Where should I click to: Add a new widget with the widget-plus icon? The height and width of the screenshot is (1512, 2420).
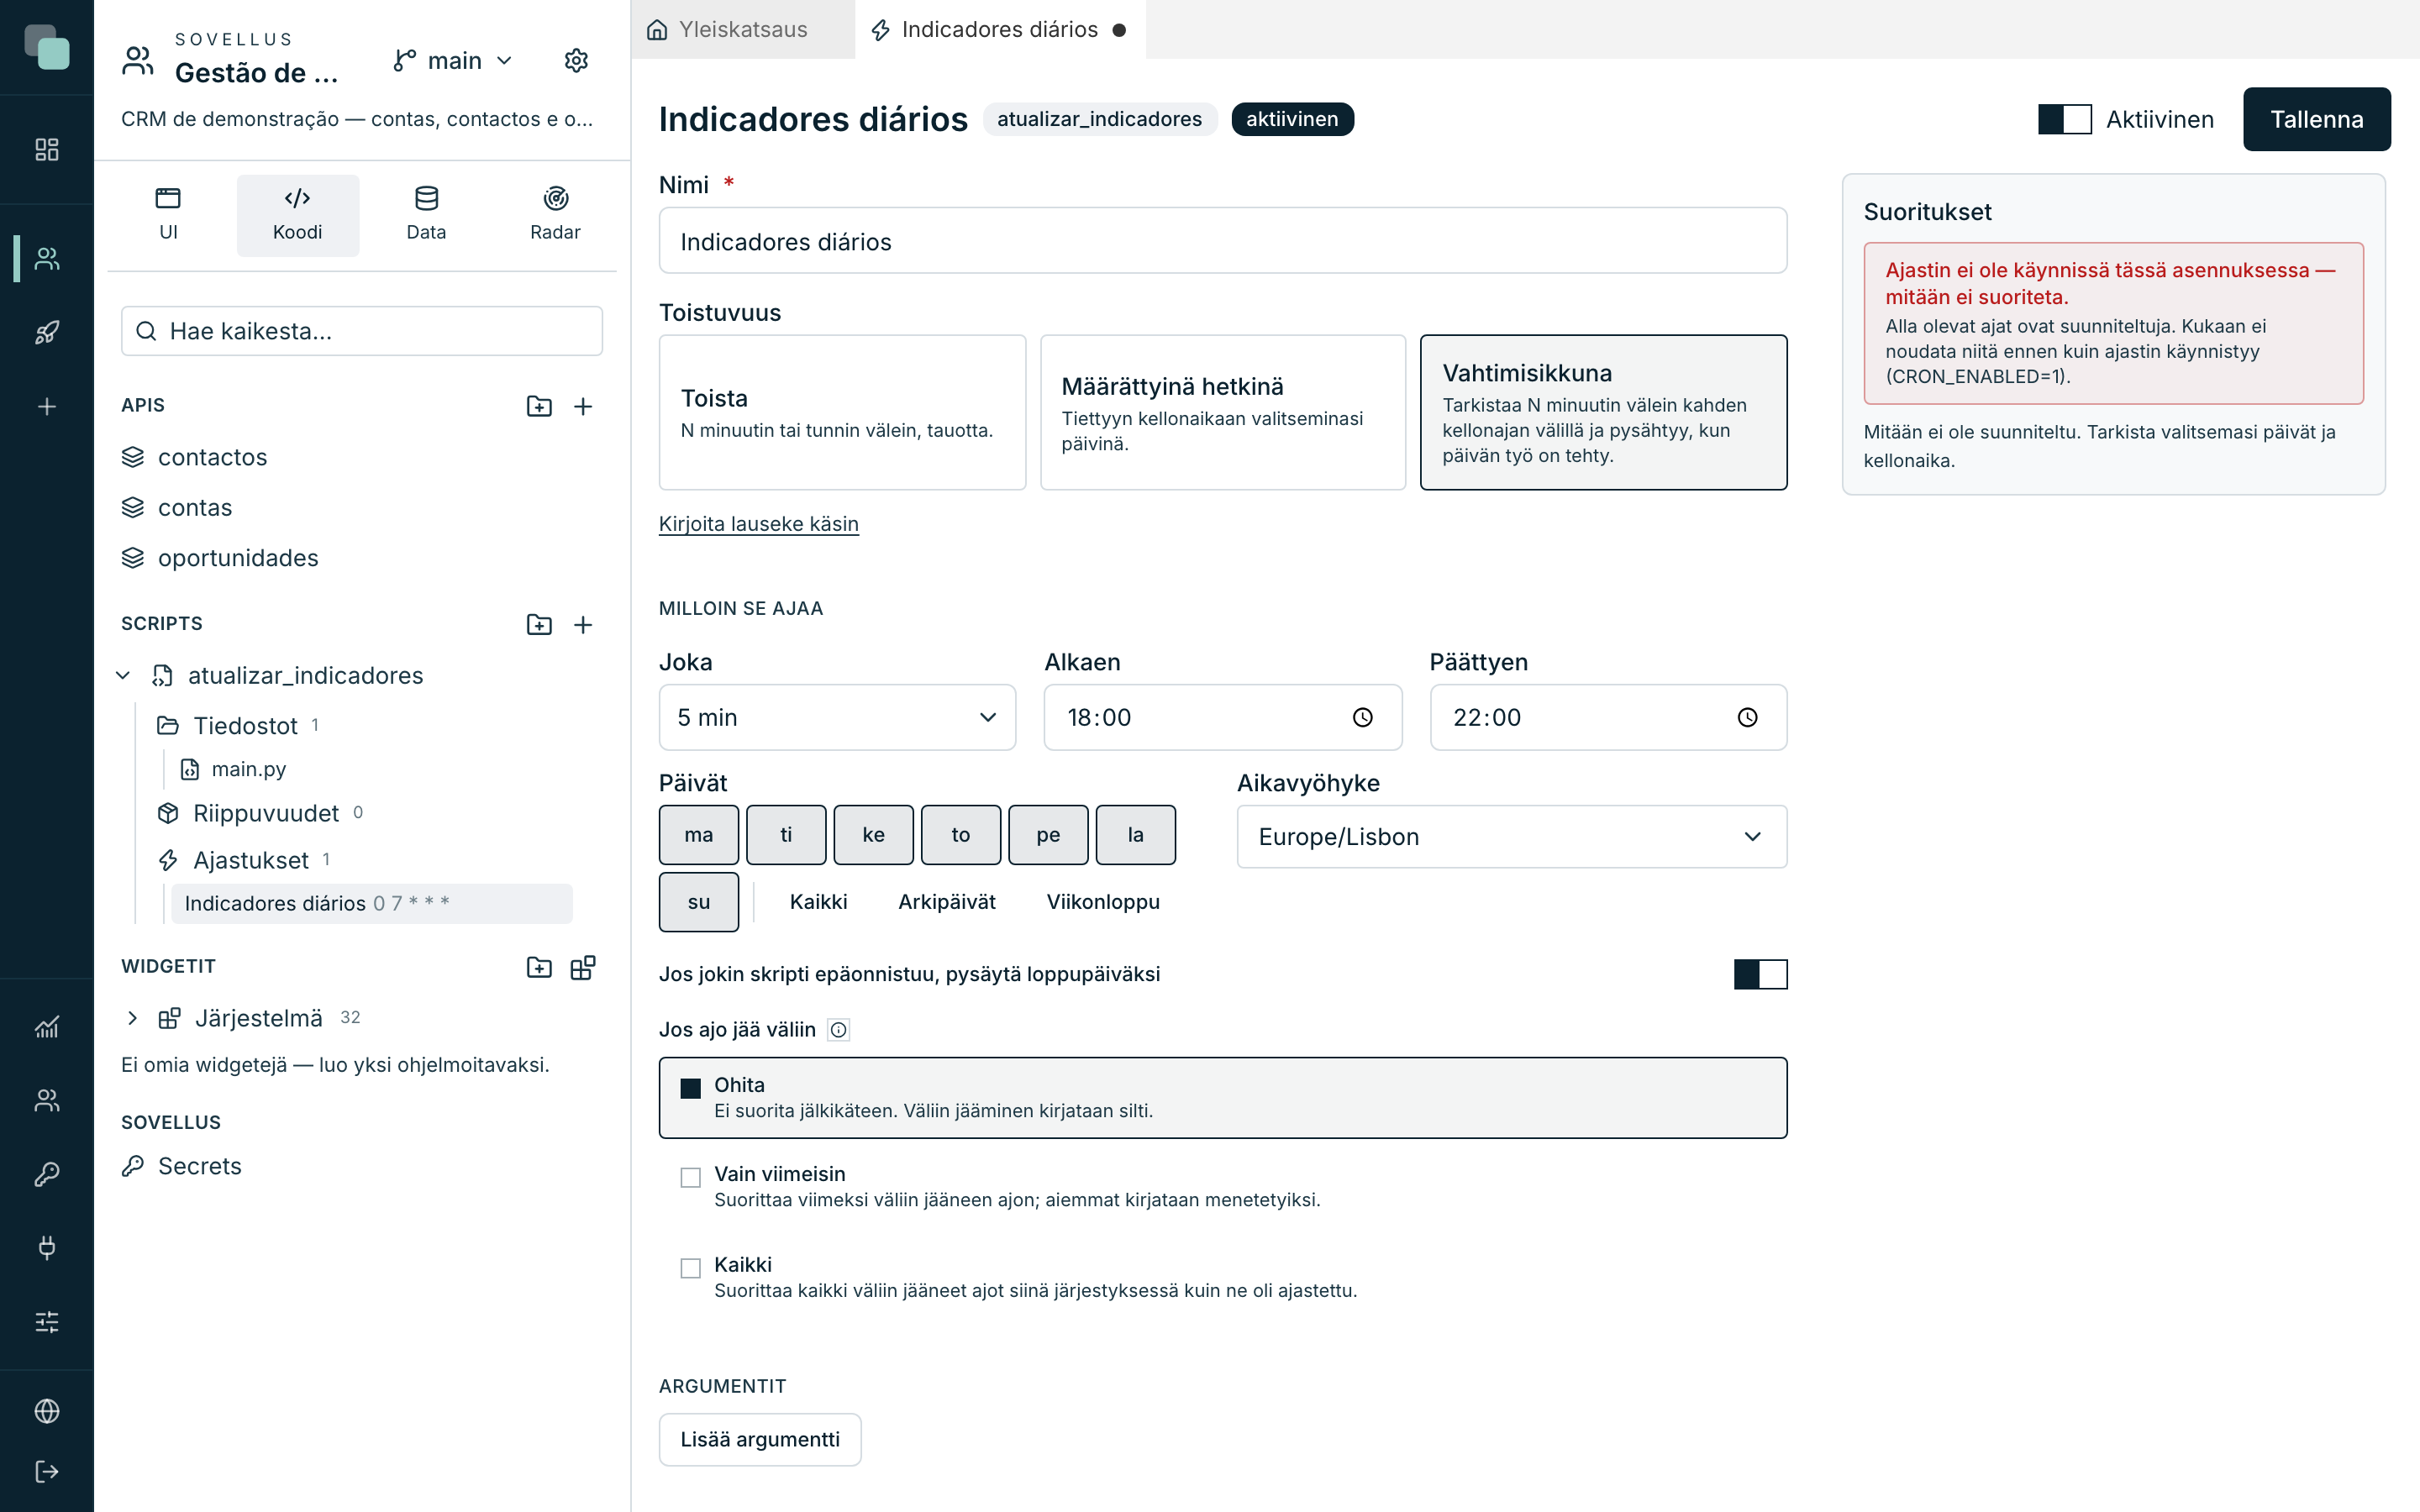tap(583, 967)
